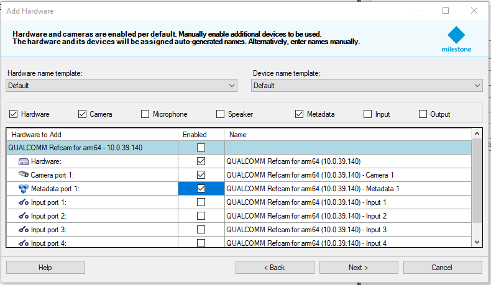Enable the Input port 3 checkbox
Screen dimensions: 491x285
(x=201, y=230)
